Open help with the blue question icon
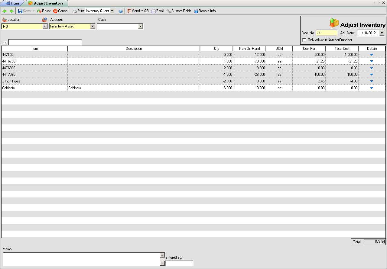The image size is (387, 269). click(121, 11)
